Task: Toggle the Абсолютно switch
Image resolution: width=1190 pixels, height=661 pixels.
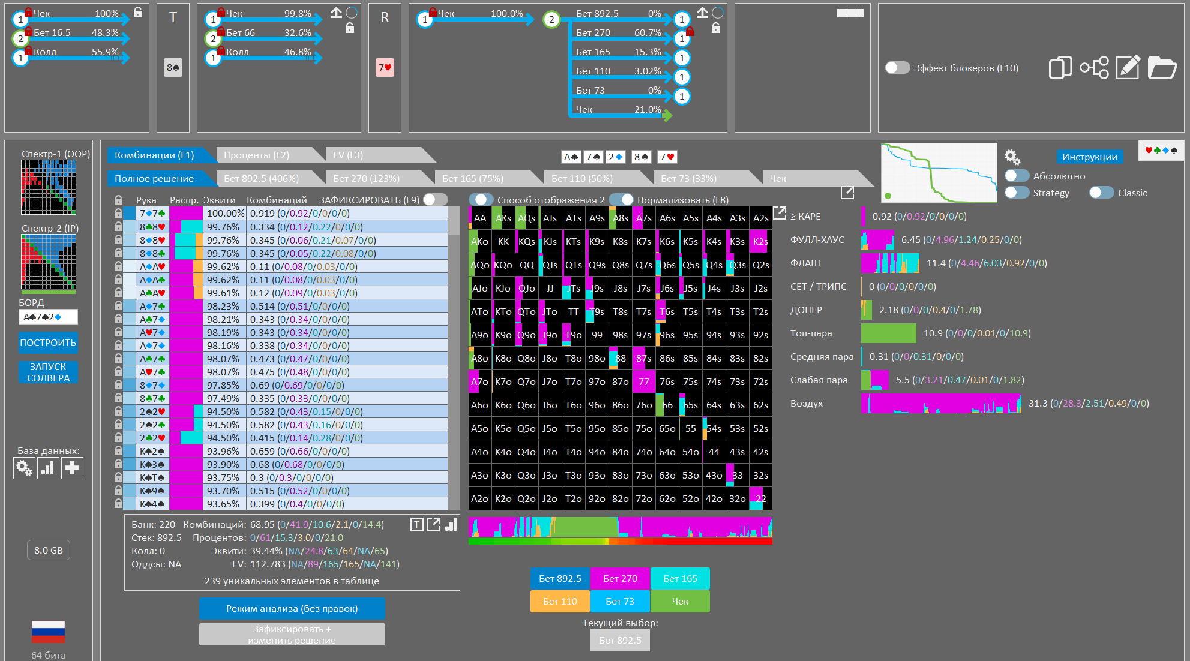Action: click(x=1017, y=176)
